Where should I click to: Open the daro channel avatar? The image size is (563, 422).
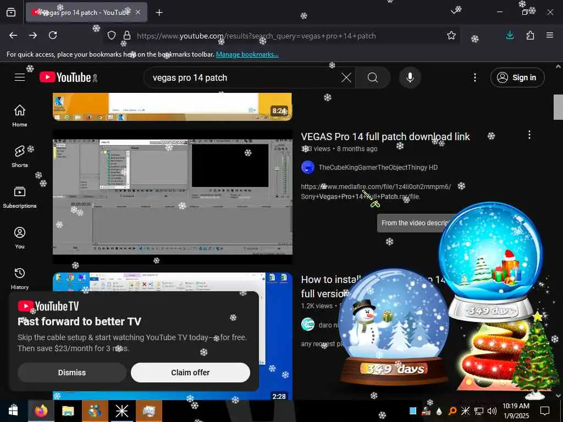pyautogui.click(x=308, y=325)
